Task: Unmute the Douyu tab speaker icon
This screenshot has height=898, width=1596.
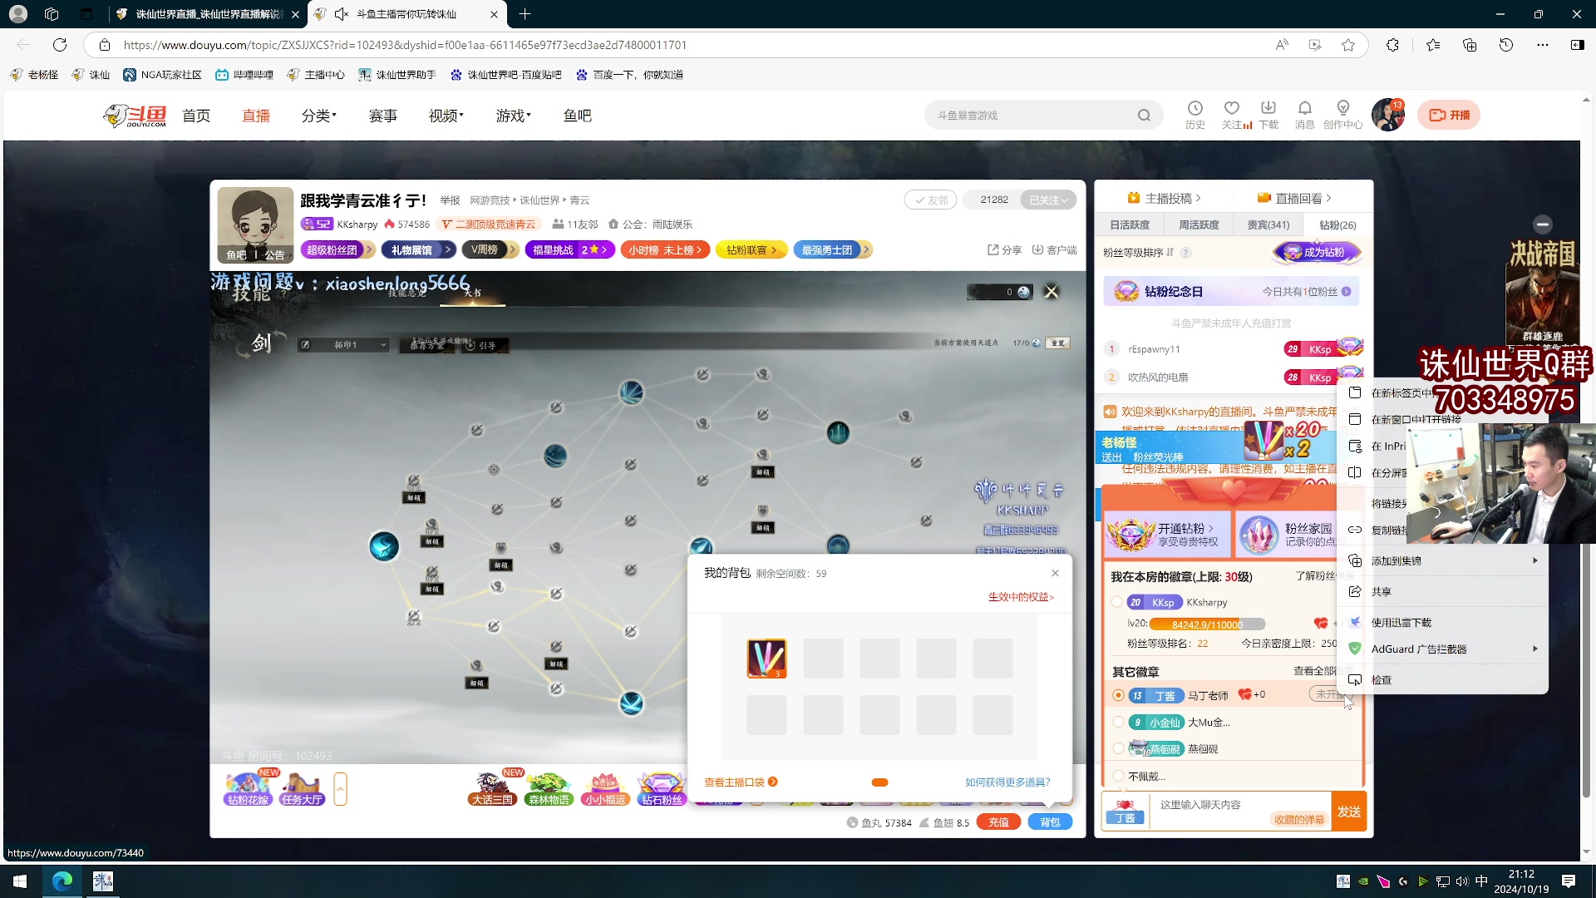Action: tap(341, 14)
